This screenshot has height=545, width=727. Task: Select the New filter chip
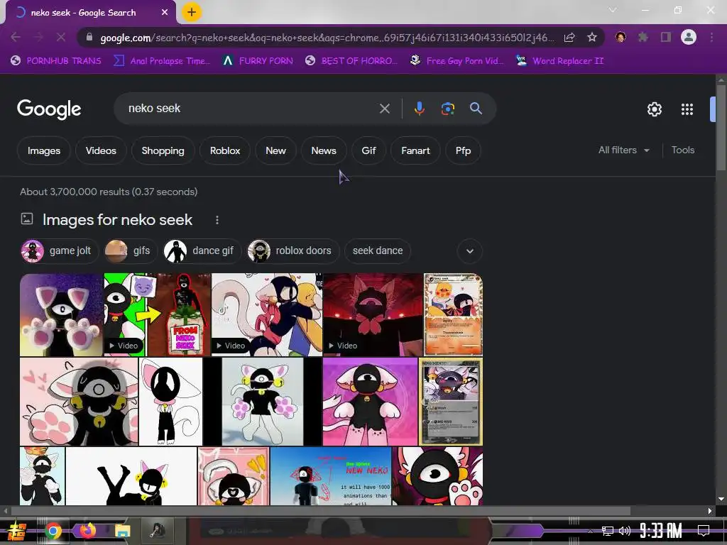(x=275, y=150)
